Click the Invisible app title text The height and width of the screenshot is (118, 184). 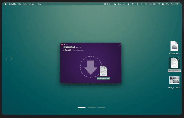tap(69, 47)
